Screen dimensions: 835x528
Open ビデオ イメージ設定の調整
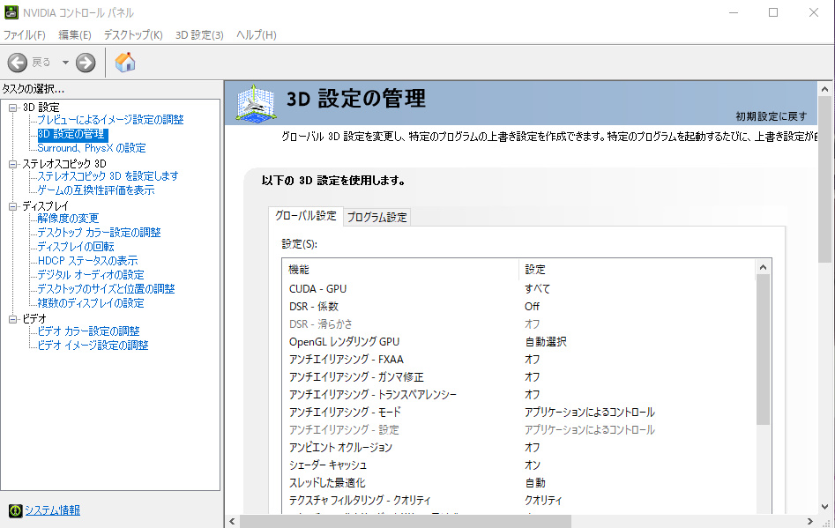[x=93, y=346]
